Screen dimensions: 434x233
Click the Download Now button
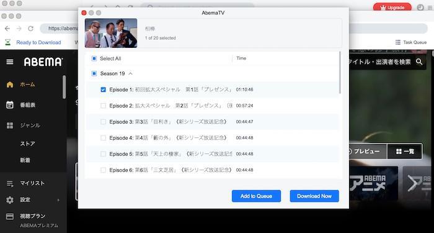pos(314,196)
